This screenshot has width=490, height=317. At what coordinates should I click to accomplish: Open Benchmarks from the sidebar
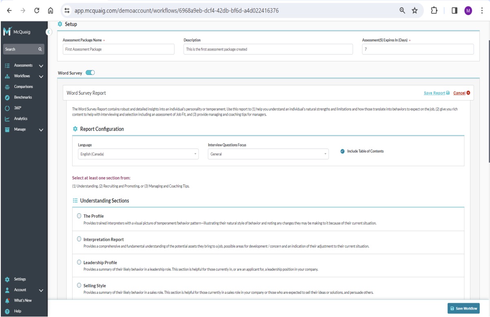pos(23,97)
